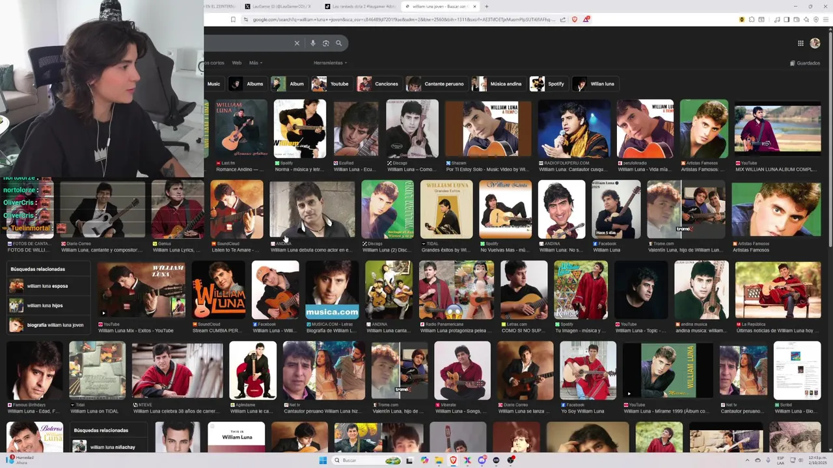Open the Mírame 1999 album YouTube image
Screen dimensions: 833x468
668,370
